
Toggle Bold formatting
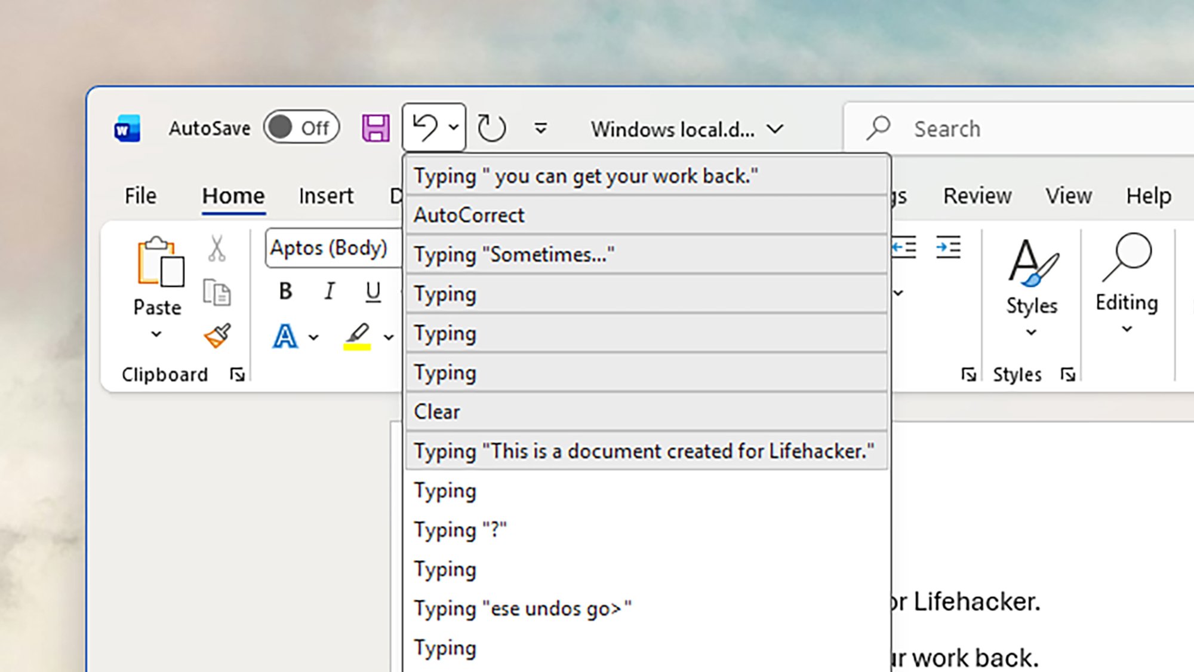[285, 291]
